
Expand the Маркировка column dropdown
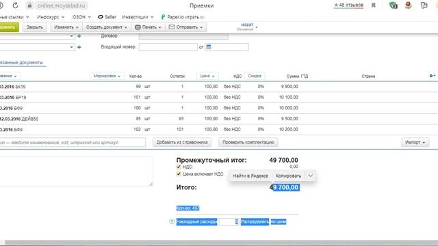coord(107,76)
